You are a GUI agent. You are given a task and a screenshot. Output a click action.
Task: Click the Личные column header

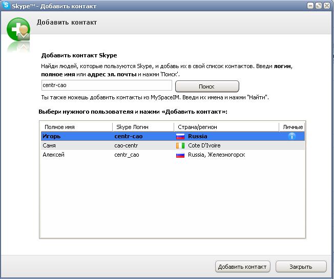pyautogui.click(x=292, y=127)
